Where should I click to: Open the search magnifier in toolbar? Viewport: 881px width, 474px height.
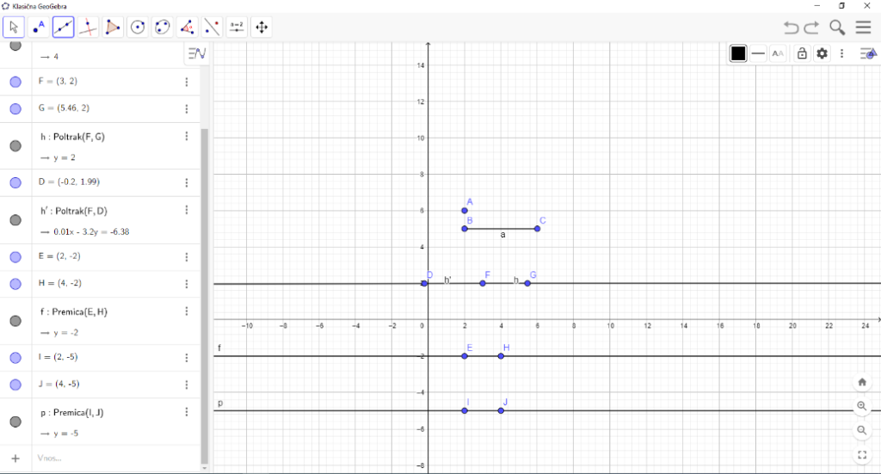(x=837, y=27)
